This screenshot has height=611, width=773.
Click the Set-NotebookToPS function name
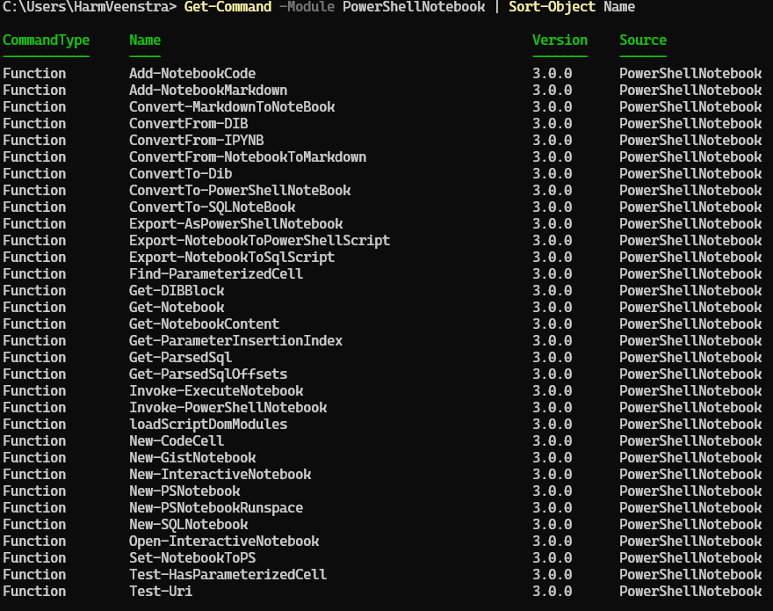pyautogui.click(x=192, y=558)
